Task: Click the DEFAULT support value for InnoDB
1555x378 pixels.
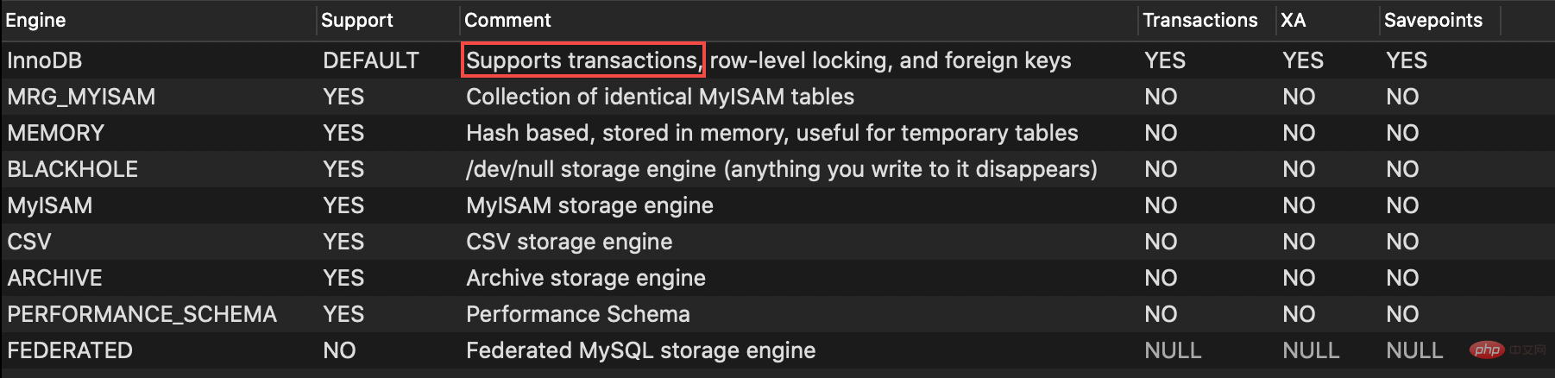Action: coord(370,60)
